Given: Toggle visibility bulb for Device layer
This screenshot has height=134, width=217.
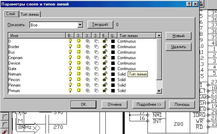Looking at the screenshot, I should click(70, 63).
